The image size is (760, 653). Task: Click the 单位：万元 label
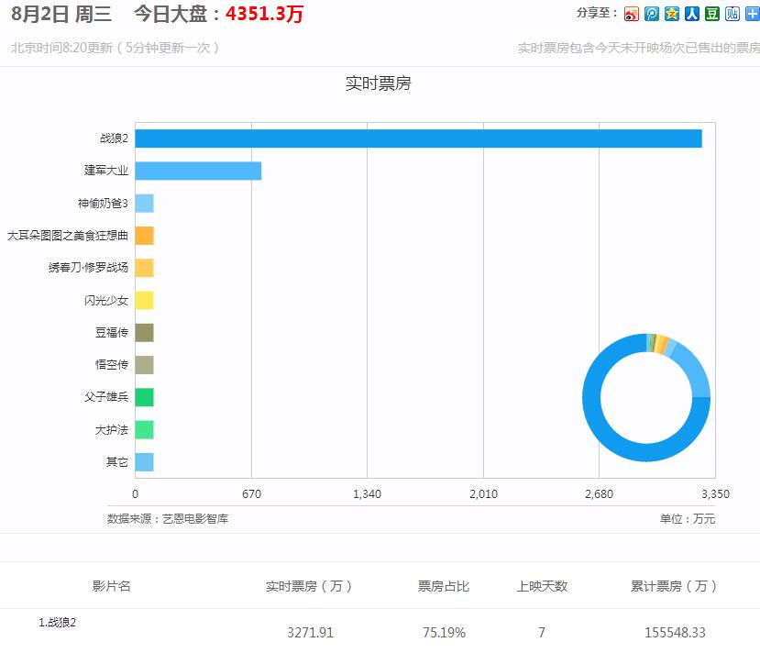coord(688,519)
